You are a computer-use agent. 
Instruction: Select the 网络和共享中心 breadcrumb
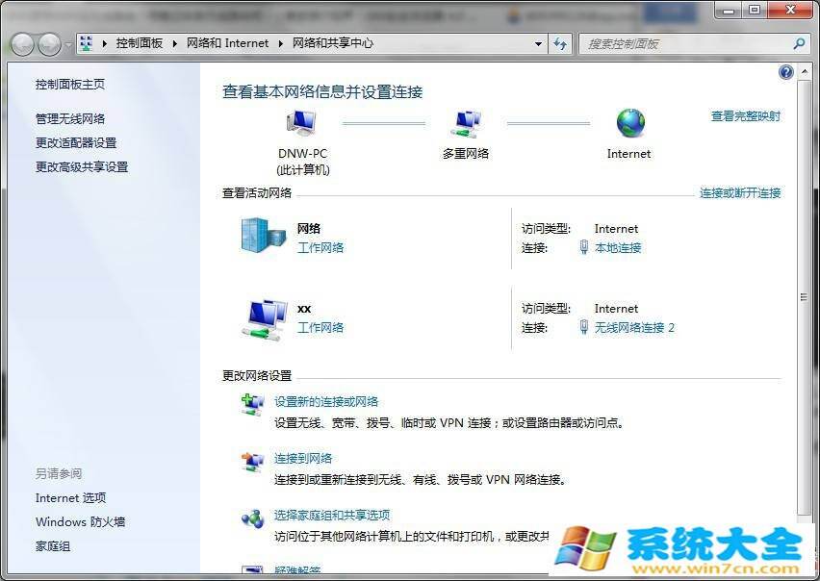333,43
